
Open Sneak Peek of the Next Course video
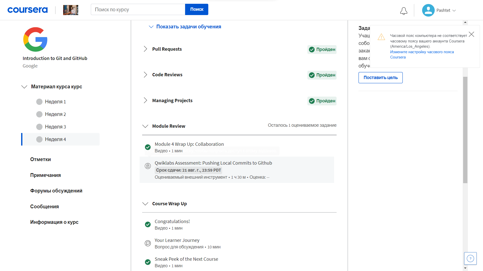186,259
